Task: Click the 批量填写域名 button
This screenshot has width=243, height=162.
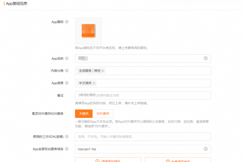Action: click(178, 160)
